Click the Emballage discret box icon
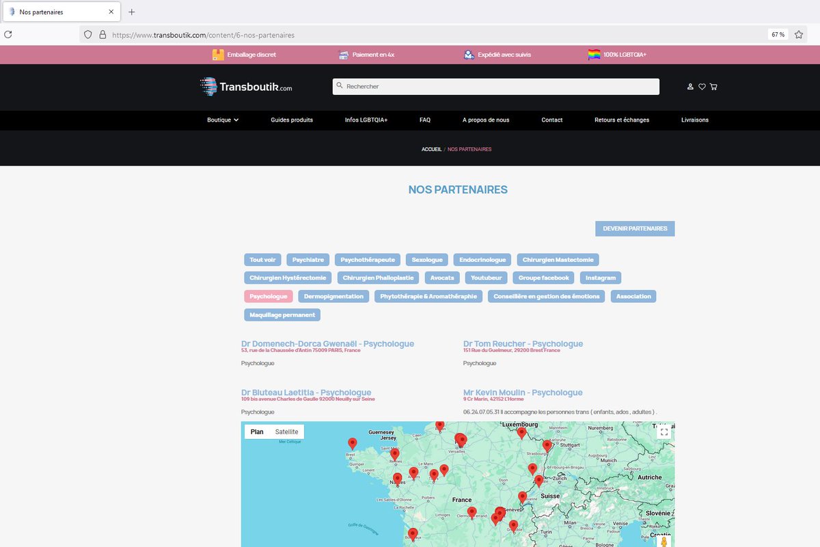The width and height of the screenshot is (820, 547). pos(218,55)
